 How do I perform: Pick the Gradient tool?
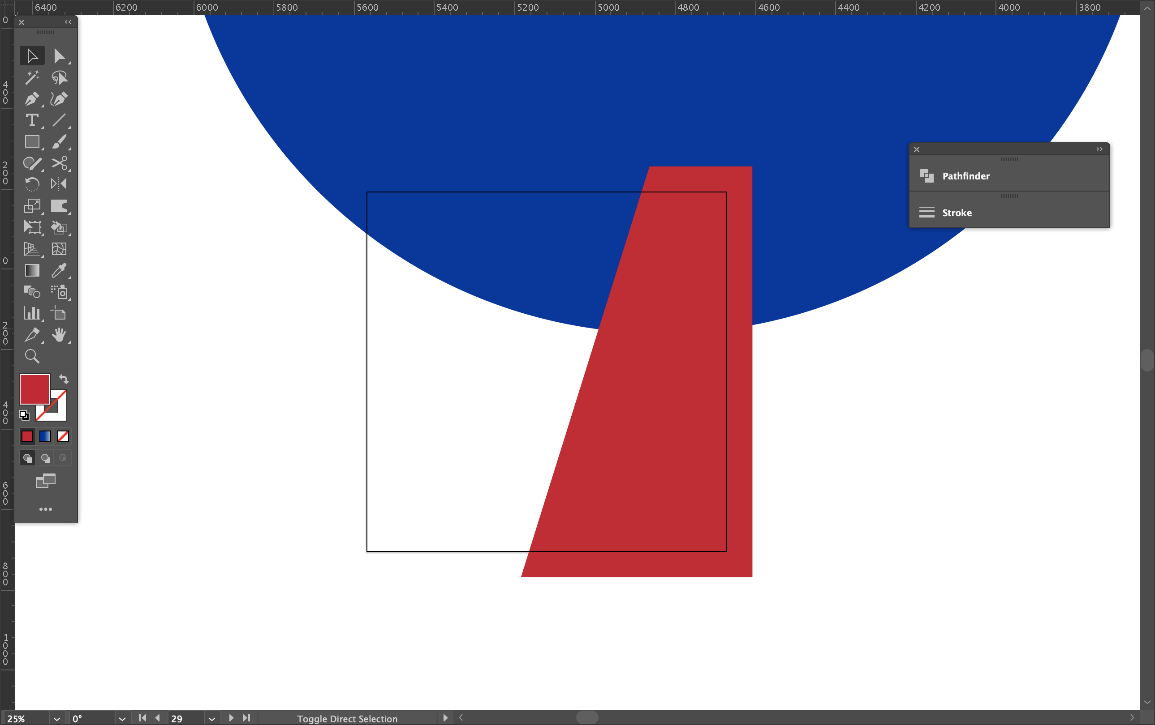coord(32,271)
